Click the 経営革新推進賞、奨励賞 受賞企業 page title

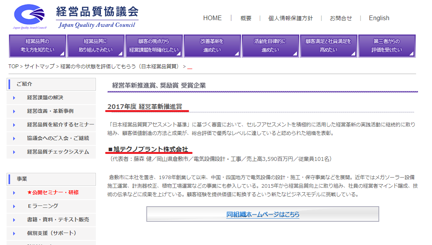click(159, 85)
